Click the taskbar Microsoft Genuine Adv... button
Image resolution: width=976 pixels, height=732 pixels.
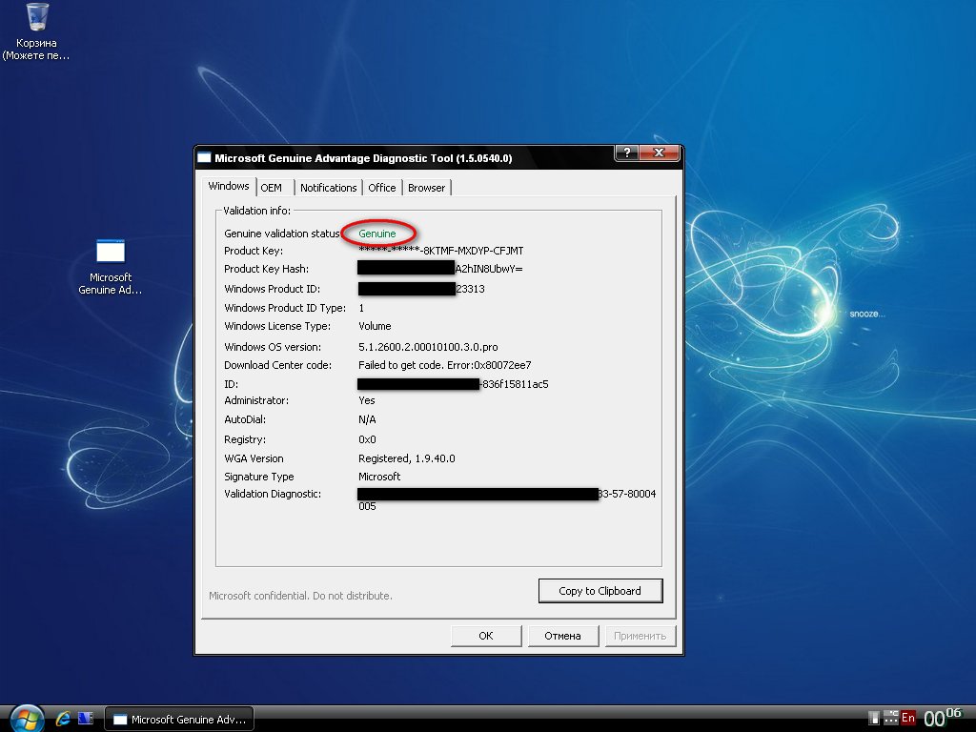tap(179, 719)
